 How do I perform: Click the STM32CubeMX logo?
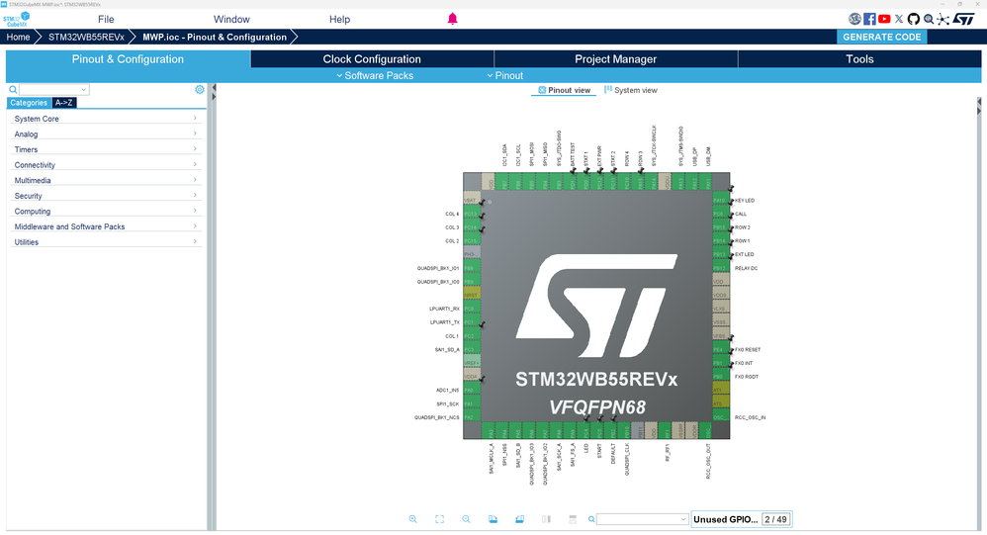coord(16,19)
